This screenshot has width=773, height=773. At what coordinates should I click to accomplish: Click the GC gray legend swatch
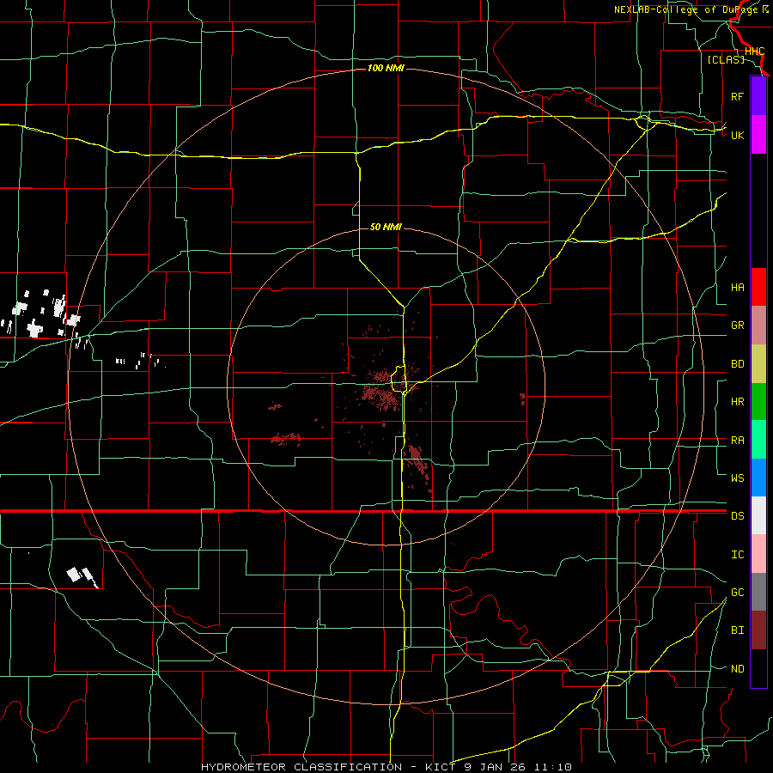tap(758, 592)
